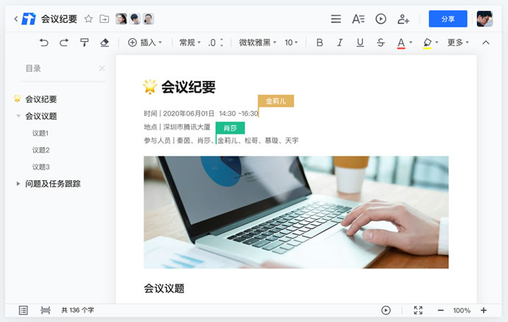Start presentation mode from the header

[381, 19]
